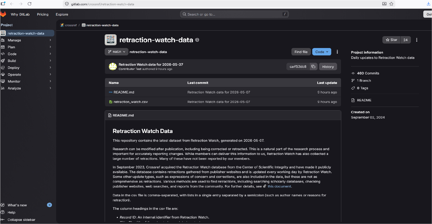Screen dimensions: 432x224
Task: Open 1 Branch link
Action: point(364,80)
